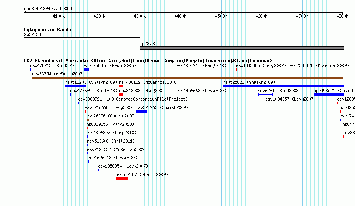Select the gray Xp22.32 cytoband bar

click(242, 48)
